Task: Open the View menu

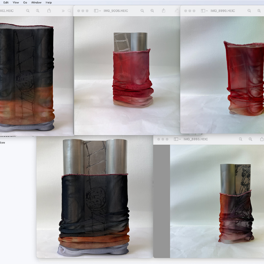Action: coord(16,2)
